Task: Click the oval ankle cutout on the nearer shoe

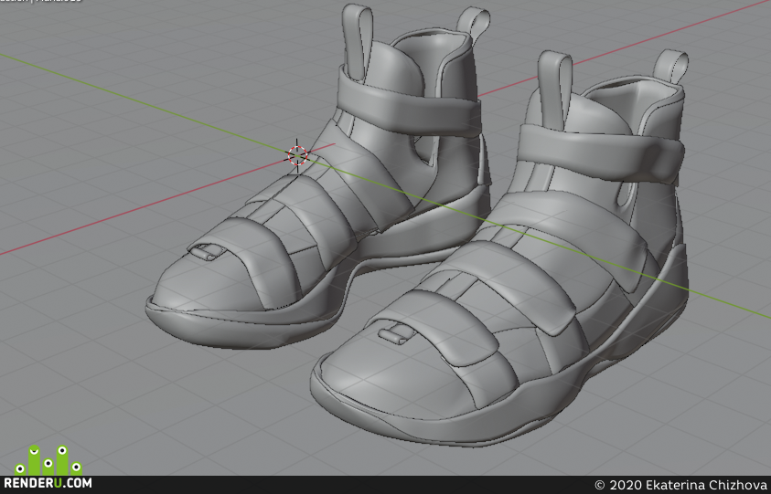Action: [625, 194]
